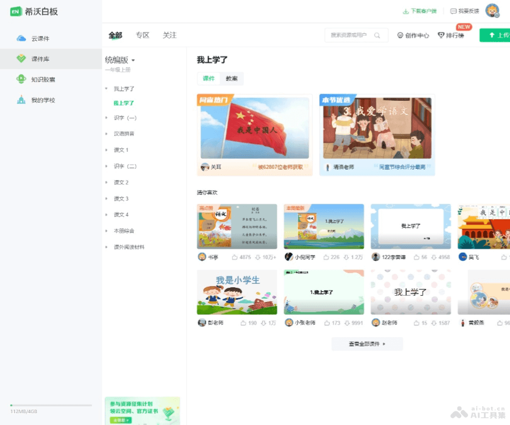切换到教案标签

pos(231,78)
